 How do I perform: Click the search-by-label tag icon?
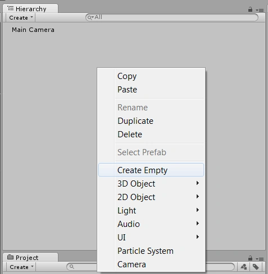point(256,267)
